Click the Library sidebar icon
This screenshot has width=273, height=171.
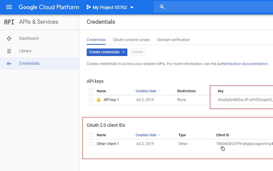click(9, 51)
